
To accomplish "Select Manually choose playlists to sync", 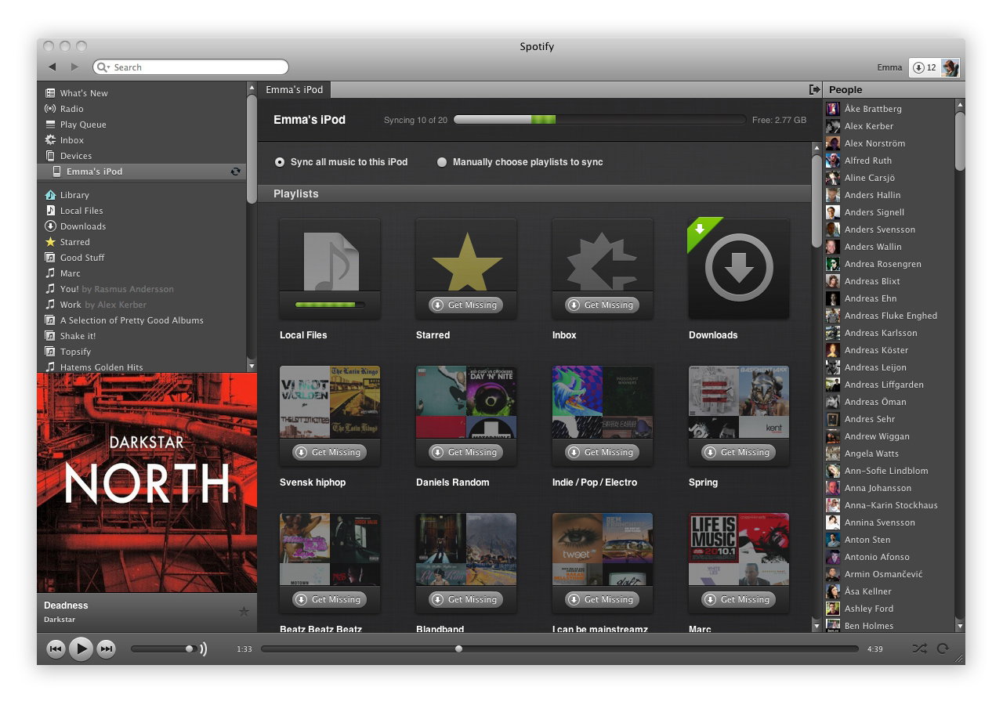I will tap(520, 162).
